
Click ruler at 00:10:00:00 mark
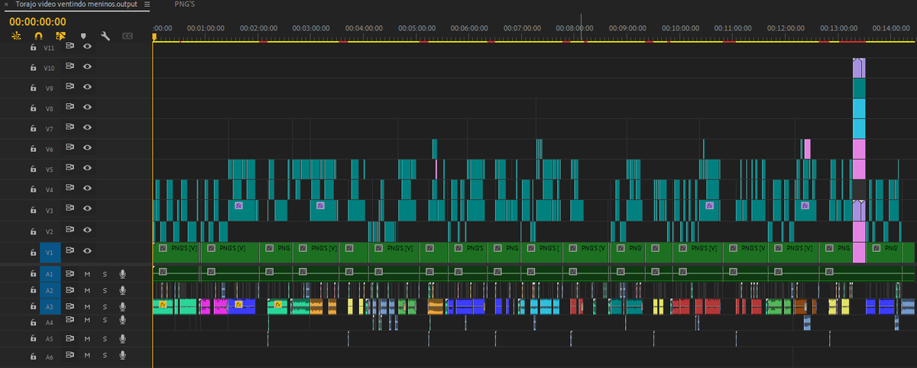pos(680,27)
